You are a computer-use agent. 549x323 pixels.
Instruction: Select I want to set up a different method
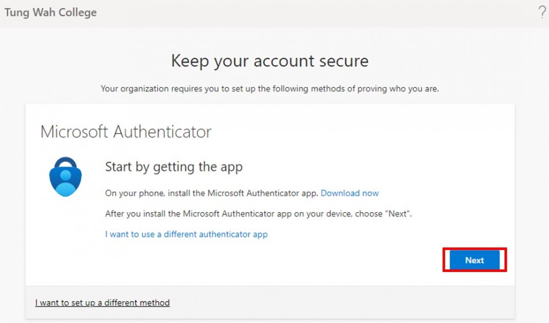[x=102, y=303]
